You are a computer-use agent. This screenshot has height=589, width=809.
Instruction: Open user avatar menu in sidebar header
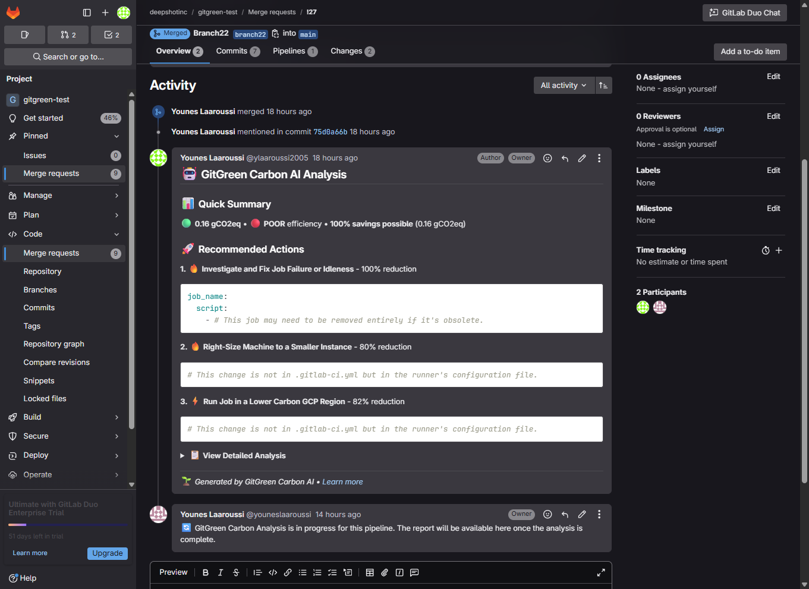click(x=124, y=12)
